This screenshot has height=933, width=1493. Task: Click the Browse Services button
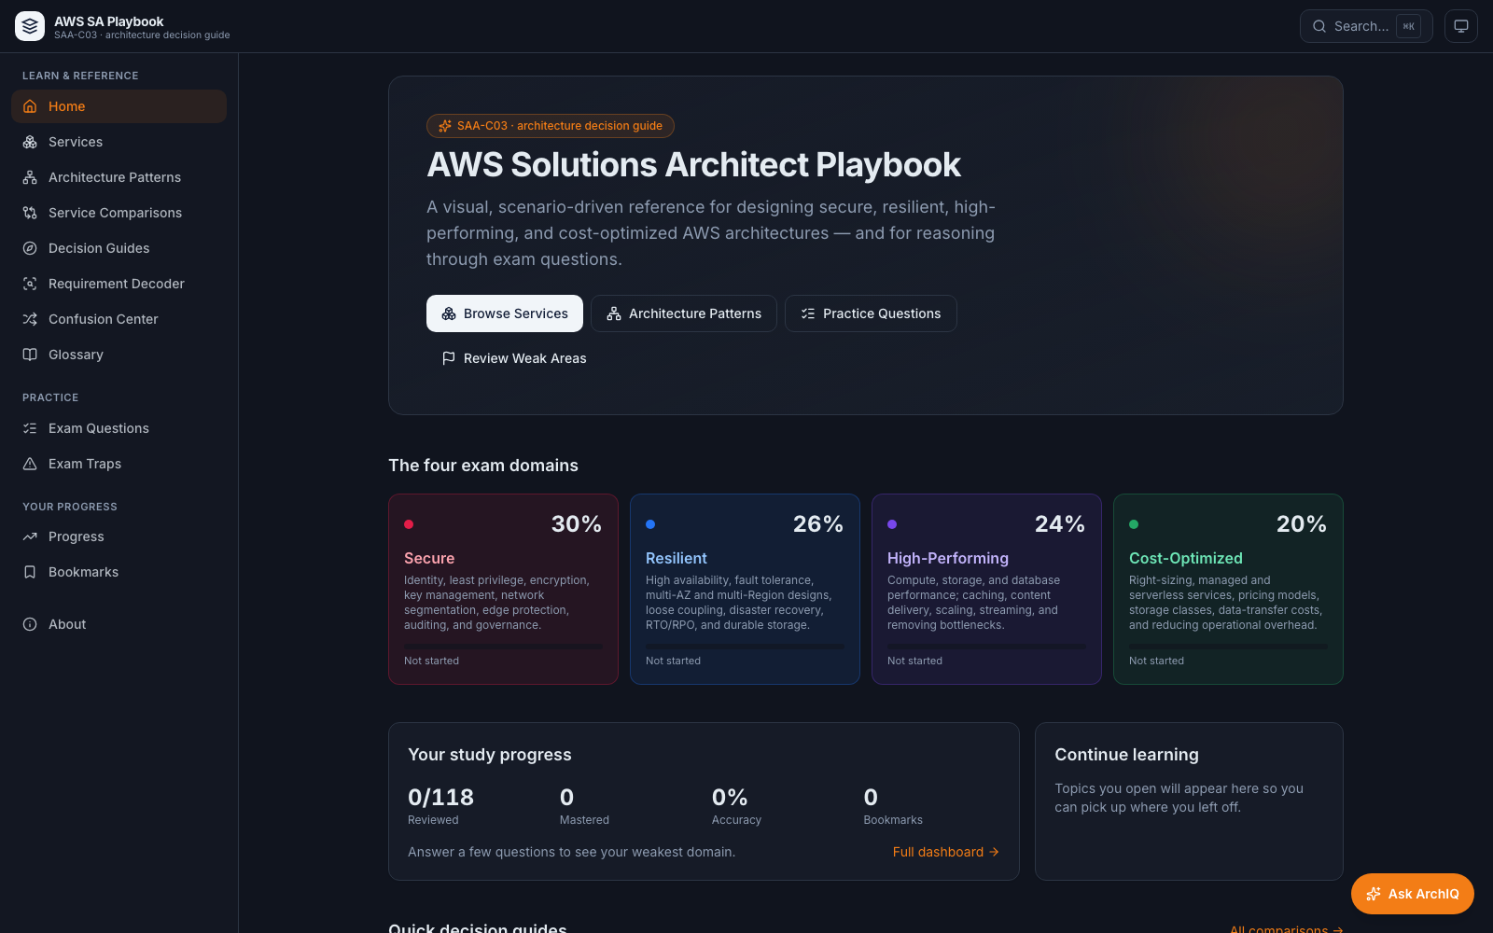click(505, 313)
